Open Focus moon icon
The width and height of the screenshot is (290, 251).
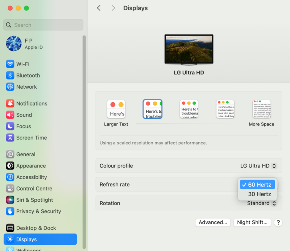tap(10, 126)
